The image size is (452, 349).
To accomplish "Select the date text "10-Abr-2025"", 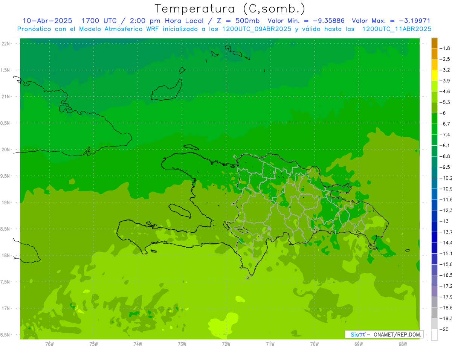I will (47, 21).
